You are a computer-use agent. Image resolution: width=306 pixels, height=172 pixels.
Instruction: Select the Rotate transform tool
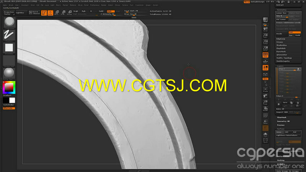pyautogui.click(x=69, y=13)
